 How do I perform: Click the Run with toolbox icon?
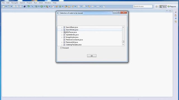tap(47, 6)
